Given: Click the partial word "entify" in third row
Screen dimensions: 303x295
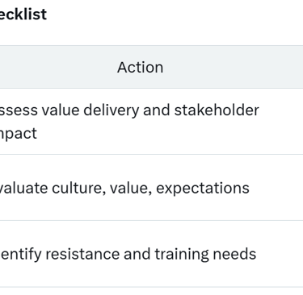Looking at the screenshot, I should click(21, 255).
